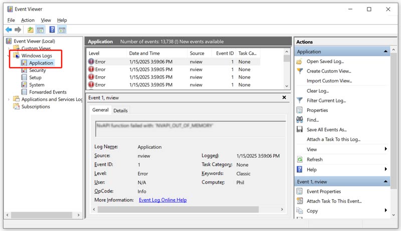The width and height of the screenshot is (401, 231).
Task: Click the Find binoculars icon
Action: click(x=300, y=120)
